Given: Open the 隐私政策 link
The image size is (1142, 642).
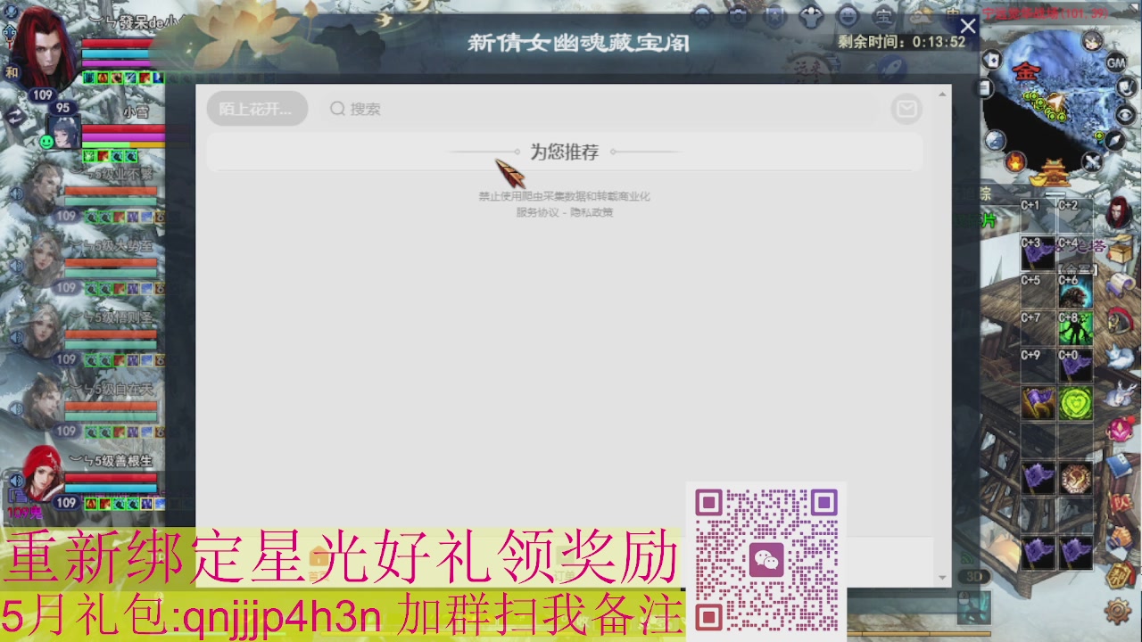Looking at the screenshot, I should [592, 212].
